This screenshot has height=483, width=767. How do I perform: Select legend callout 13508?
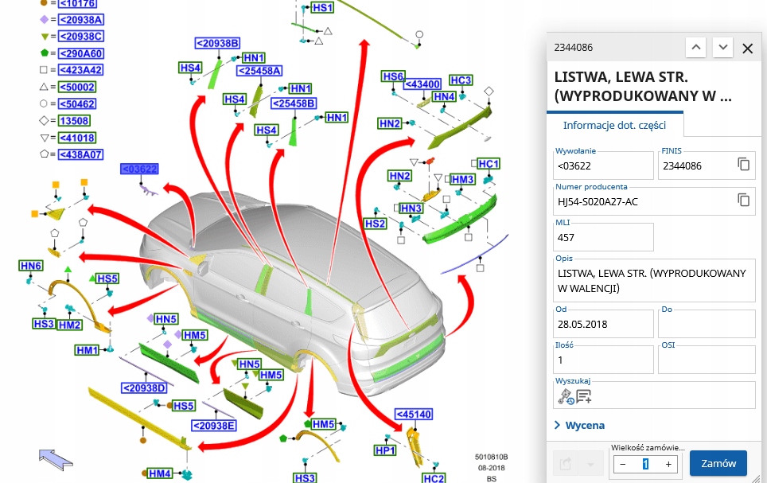click(x=74, y=121)
